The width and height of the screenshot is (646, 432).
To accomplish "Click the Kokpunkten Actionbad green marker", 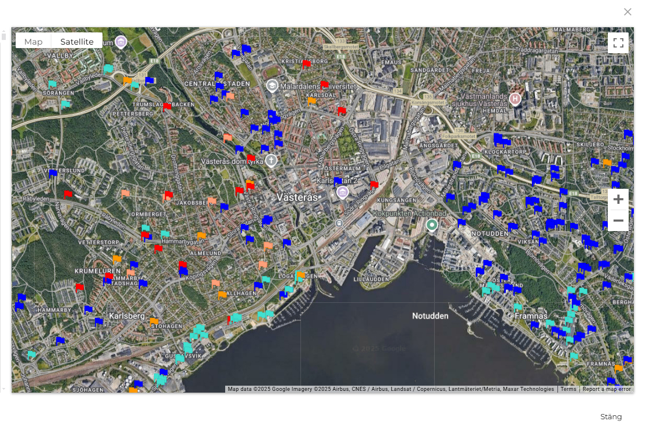I will (431, 225).
